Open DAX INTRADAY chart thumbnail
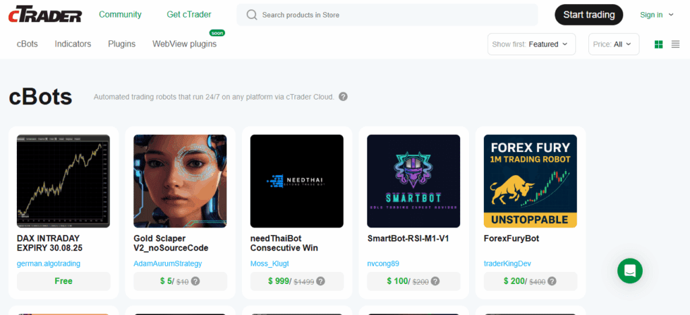690x315 pixels. point(63,181)
